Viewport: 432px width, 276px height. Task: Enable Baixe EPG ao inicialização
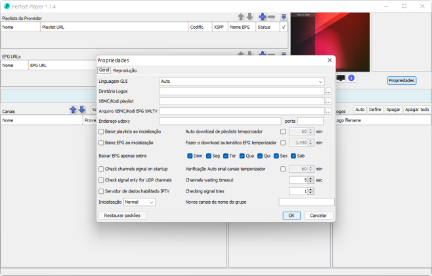point(101,143)
